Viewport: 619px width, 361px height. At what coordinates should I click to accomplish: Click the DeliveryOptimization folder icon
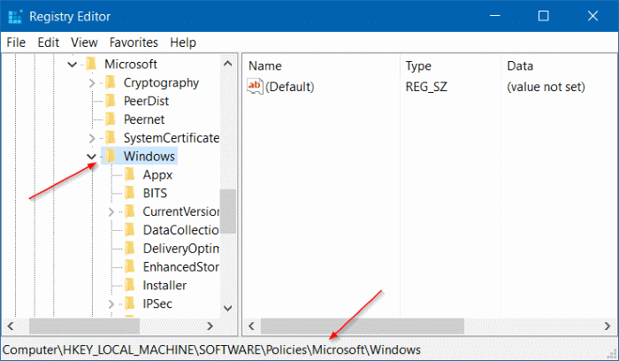pyautogui.click(x=130, y=248)
